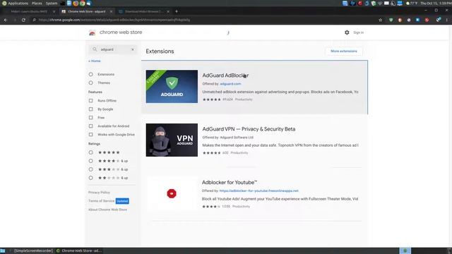The width and height of the screenshot is (452, 254).
Task: Click the search magnifier icon in sidebar
Action: [95, 49]
